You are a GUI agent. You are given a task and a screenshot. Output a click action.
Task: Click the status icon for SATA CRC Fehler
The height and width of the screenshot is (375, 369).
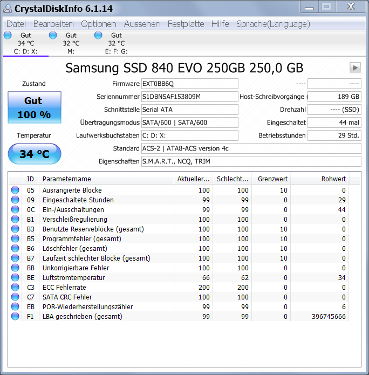15,297
